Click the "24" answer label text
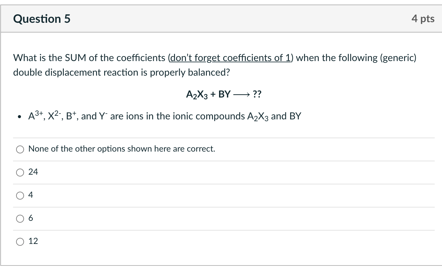 tap(33, 172)
